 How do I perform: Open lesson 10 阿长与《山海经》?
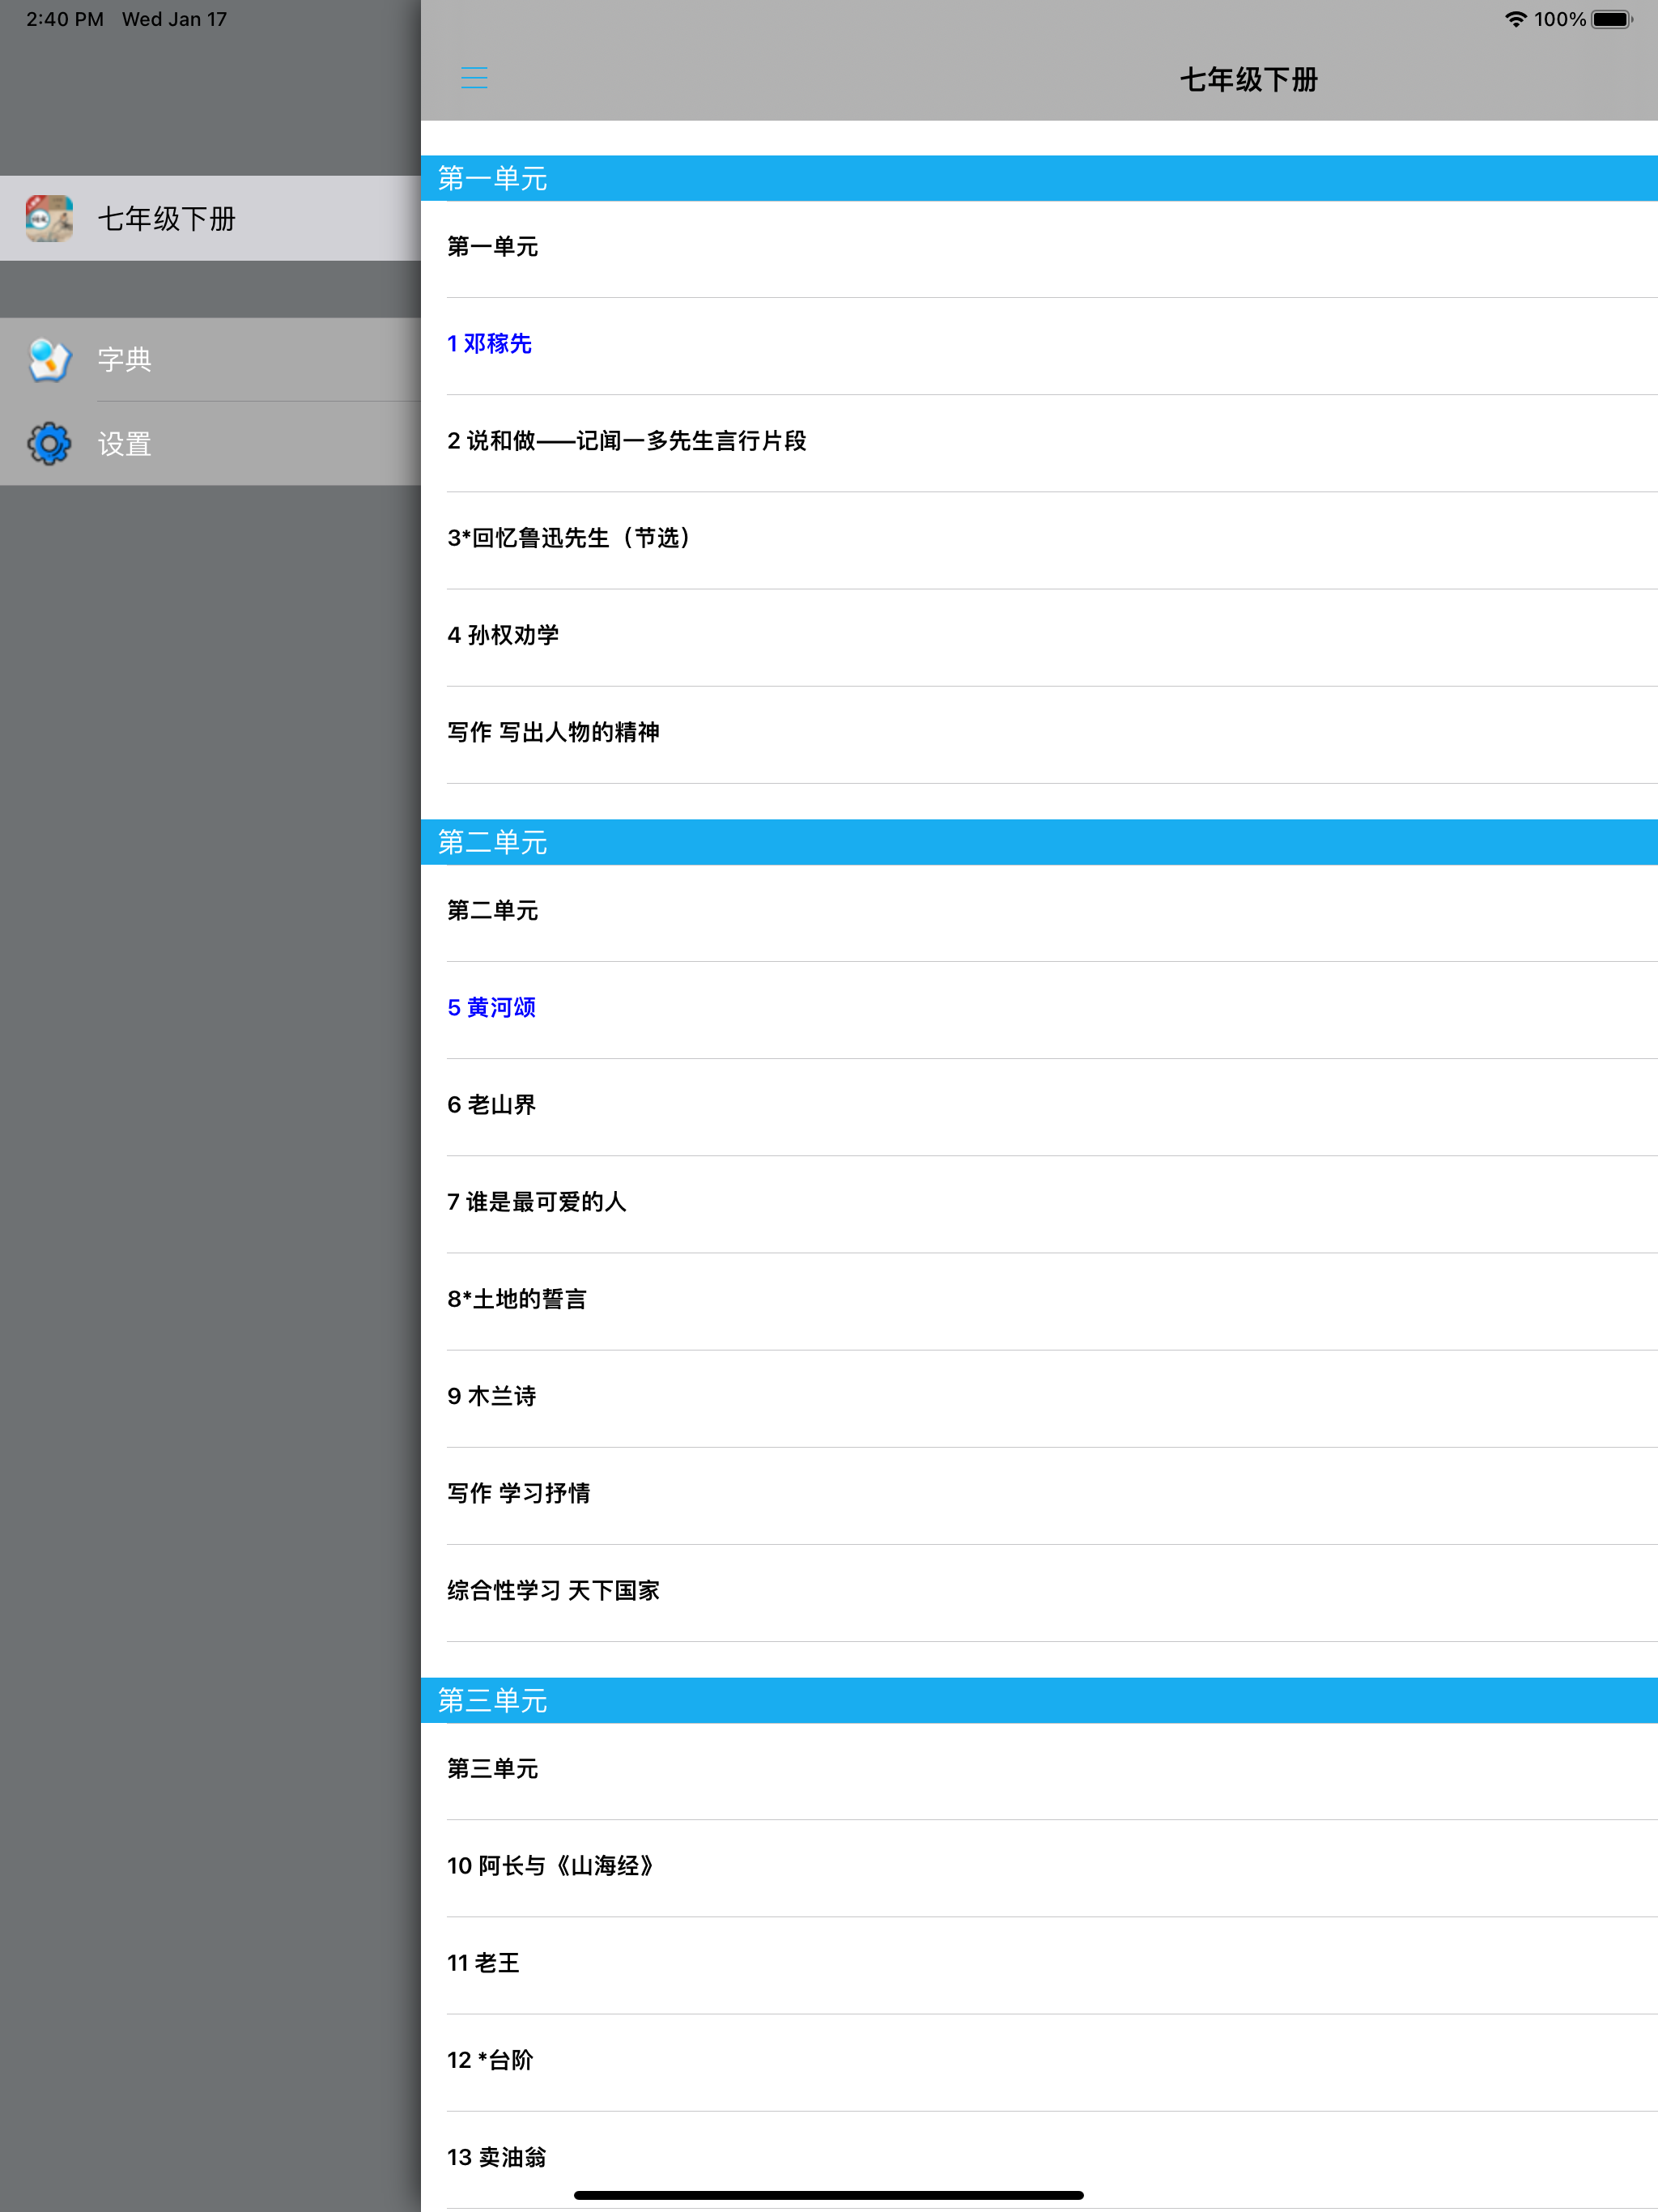1039,1867
